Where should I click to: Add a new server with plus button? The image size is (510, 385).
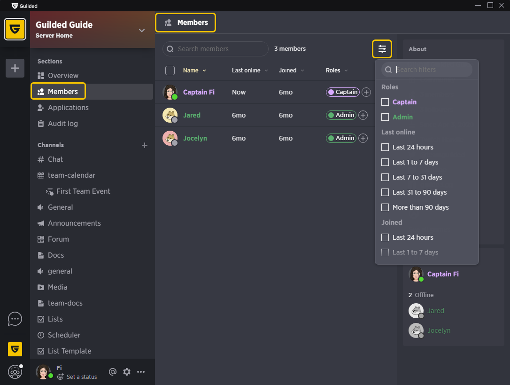[x=15, y=68]
